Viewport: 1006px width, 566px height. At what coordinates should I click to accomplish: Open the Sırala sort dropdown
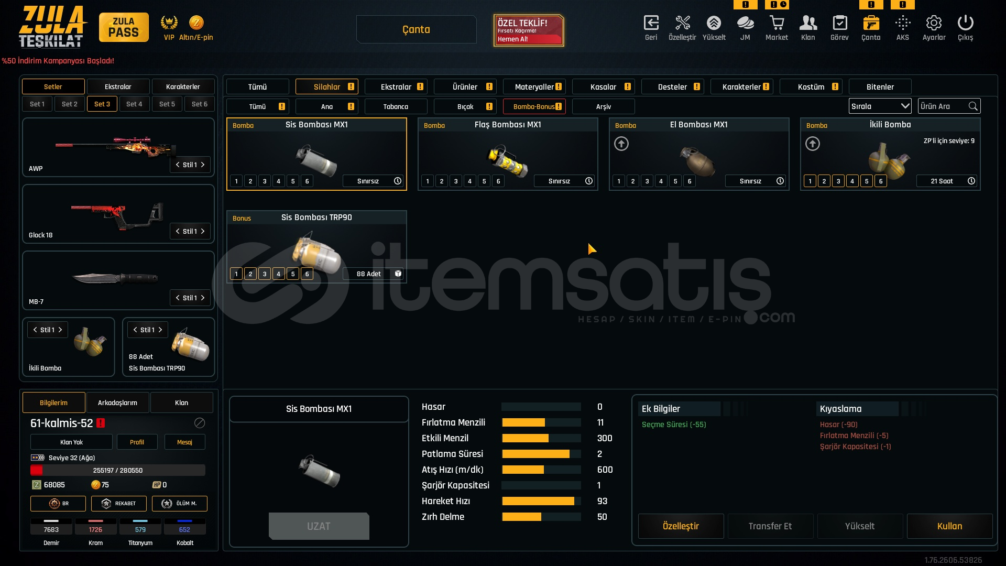pos(880,106)
